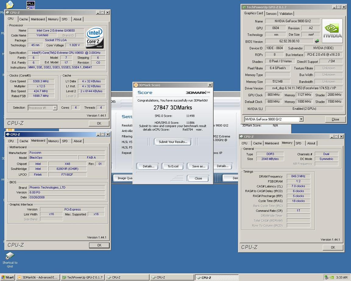This screenshot has width=351, height=281.
Task: Select Graphics Card tab in GPU-Z
Action: pyautogui.click(x=253, y=13)
